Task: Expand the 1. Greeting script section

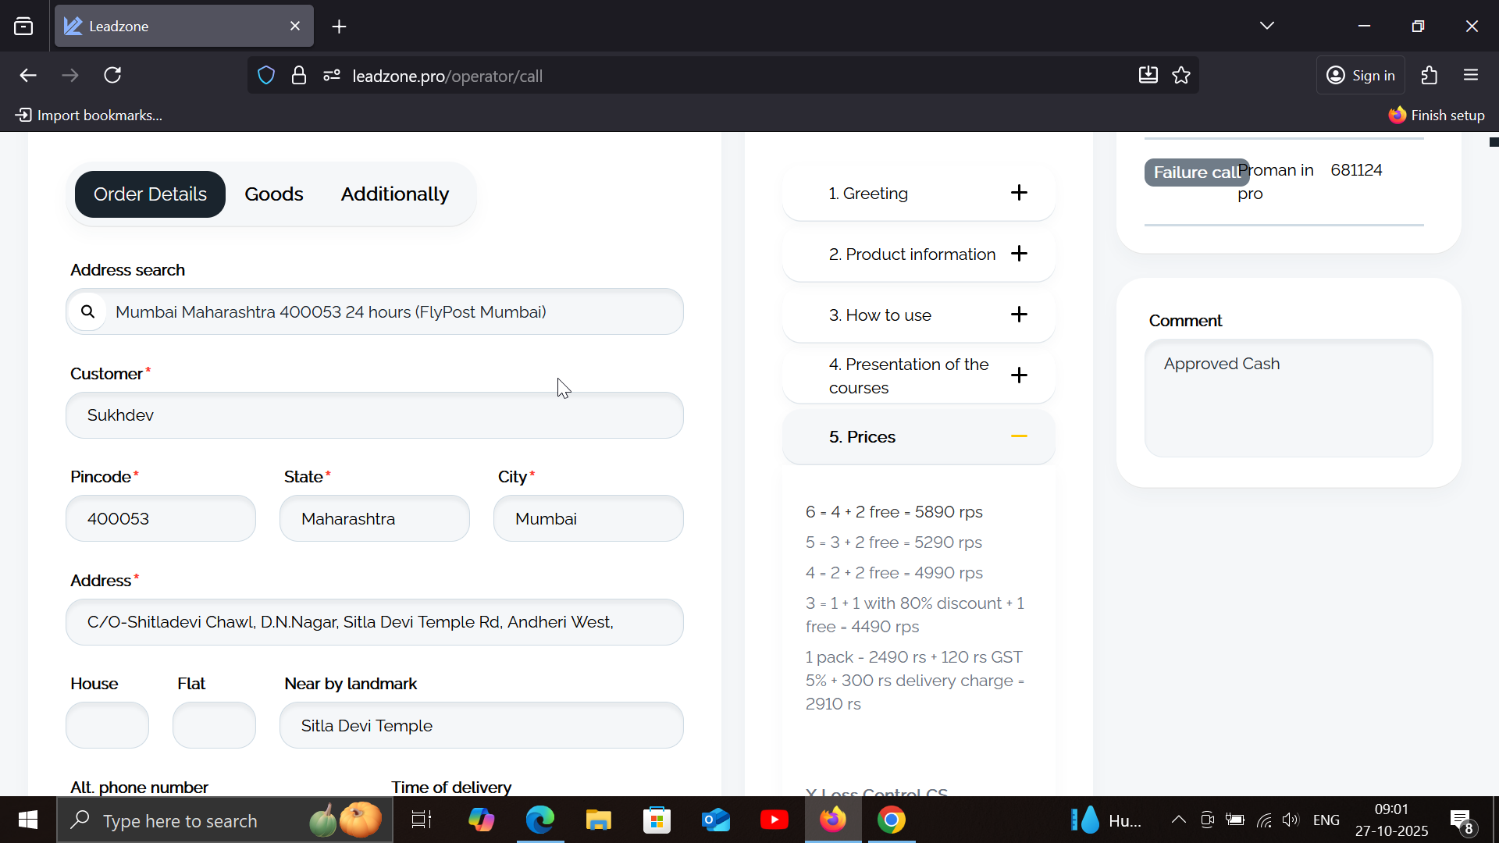Action: coord(1018,193)
